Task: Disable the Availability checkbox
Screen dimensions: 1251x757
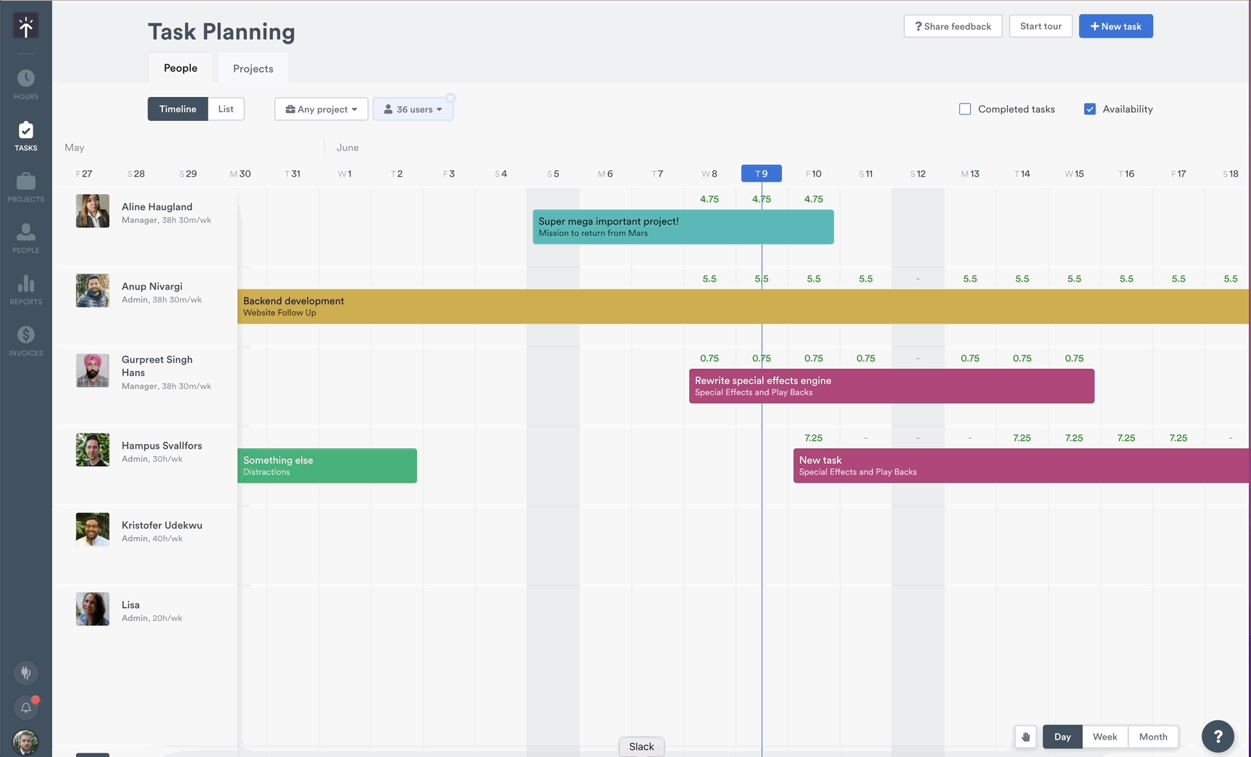Action: (1090, 109)
